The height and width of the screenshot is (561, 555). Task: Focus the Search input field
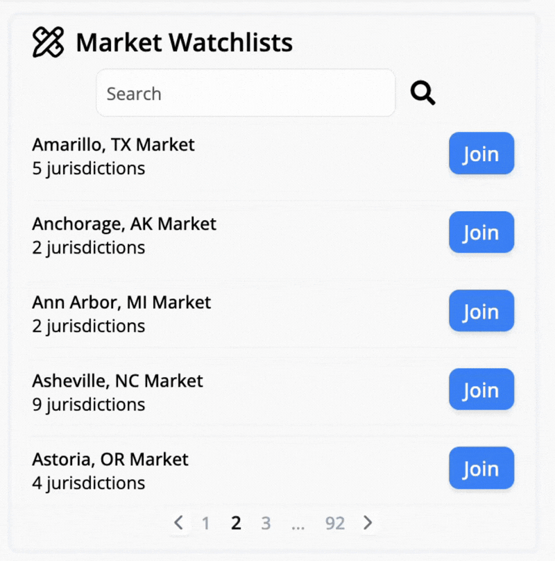click(246, 93)
